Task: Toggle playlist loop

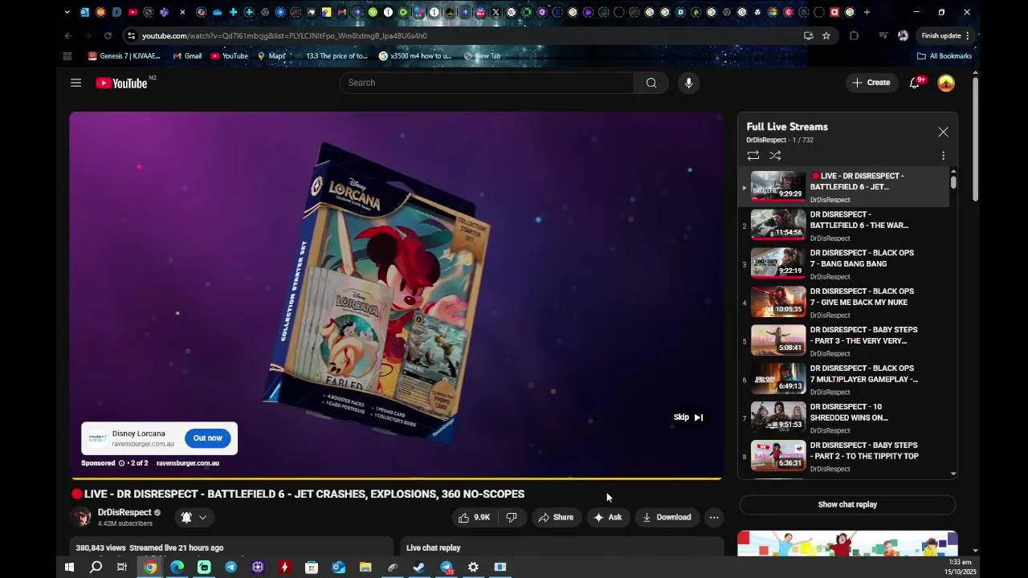Action: (753, 156)
